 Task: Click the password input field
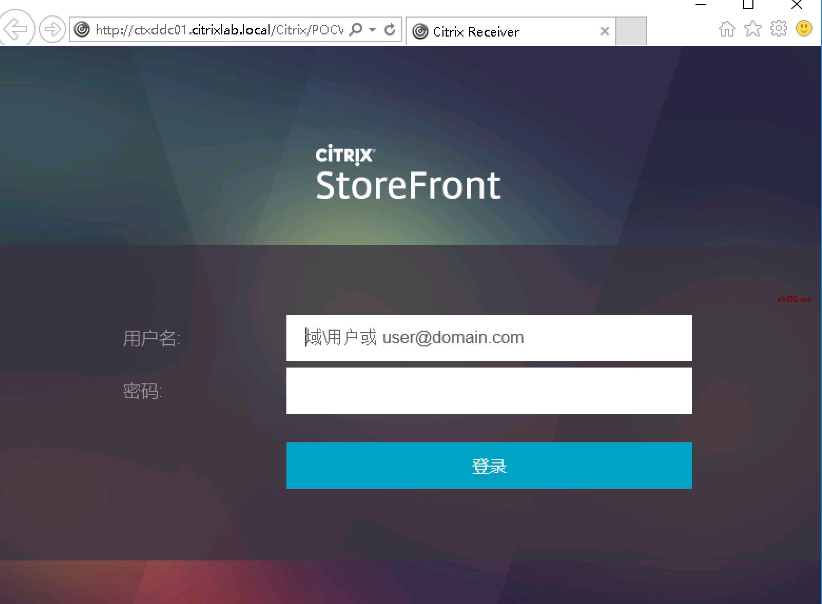pos(489,390)
